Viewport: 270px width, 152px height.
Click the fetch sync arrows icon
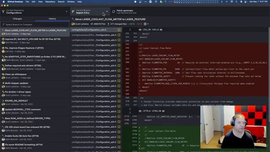click(x=113, y=11)
